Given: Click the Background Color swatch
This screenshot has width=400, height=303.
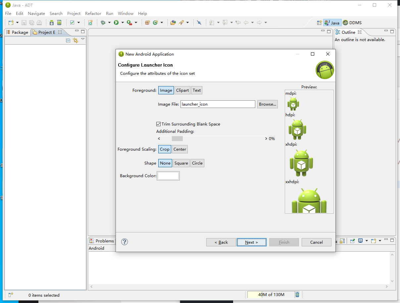Looking at the screenshot, I should [x=168, y=176].
